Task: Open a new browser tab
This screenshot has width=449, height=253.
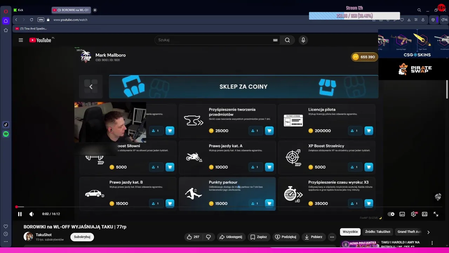Action: tap(95, 10)
